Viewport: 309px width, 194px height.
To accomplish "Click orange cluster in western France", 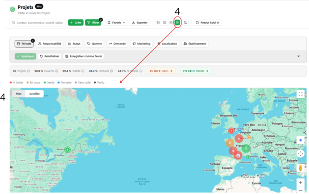I will pyautogui.click(x=230, y=143).
